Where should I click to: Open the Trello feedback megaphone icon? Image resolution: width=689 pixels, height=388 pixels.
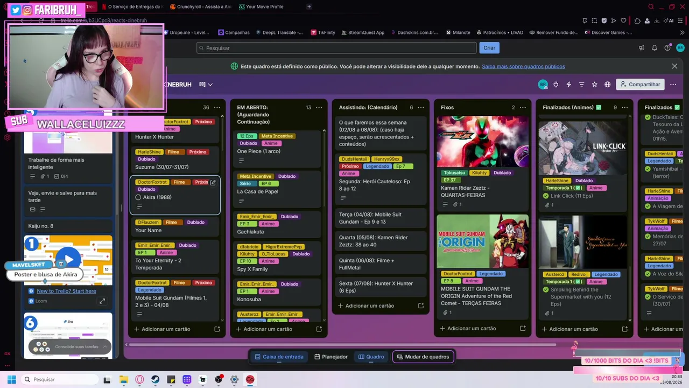(x=642, y=48)
